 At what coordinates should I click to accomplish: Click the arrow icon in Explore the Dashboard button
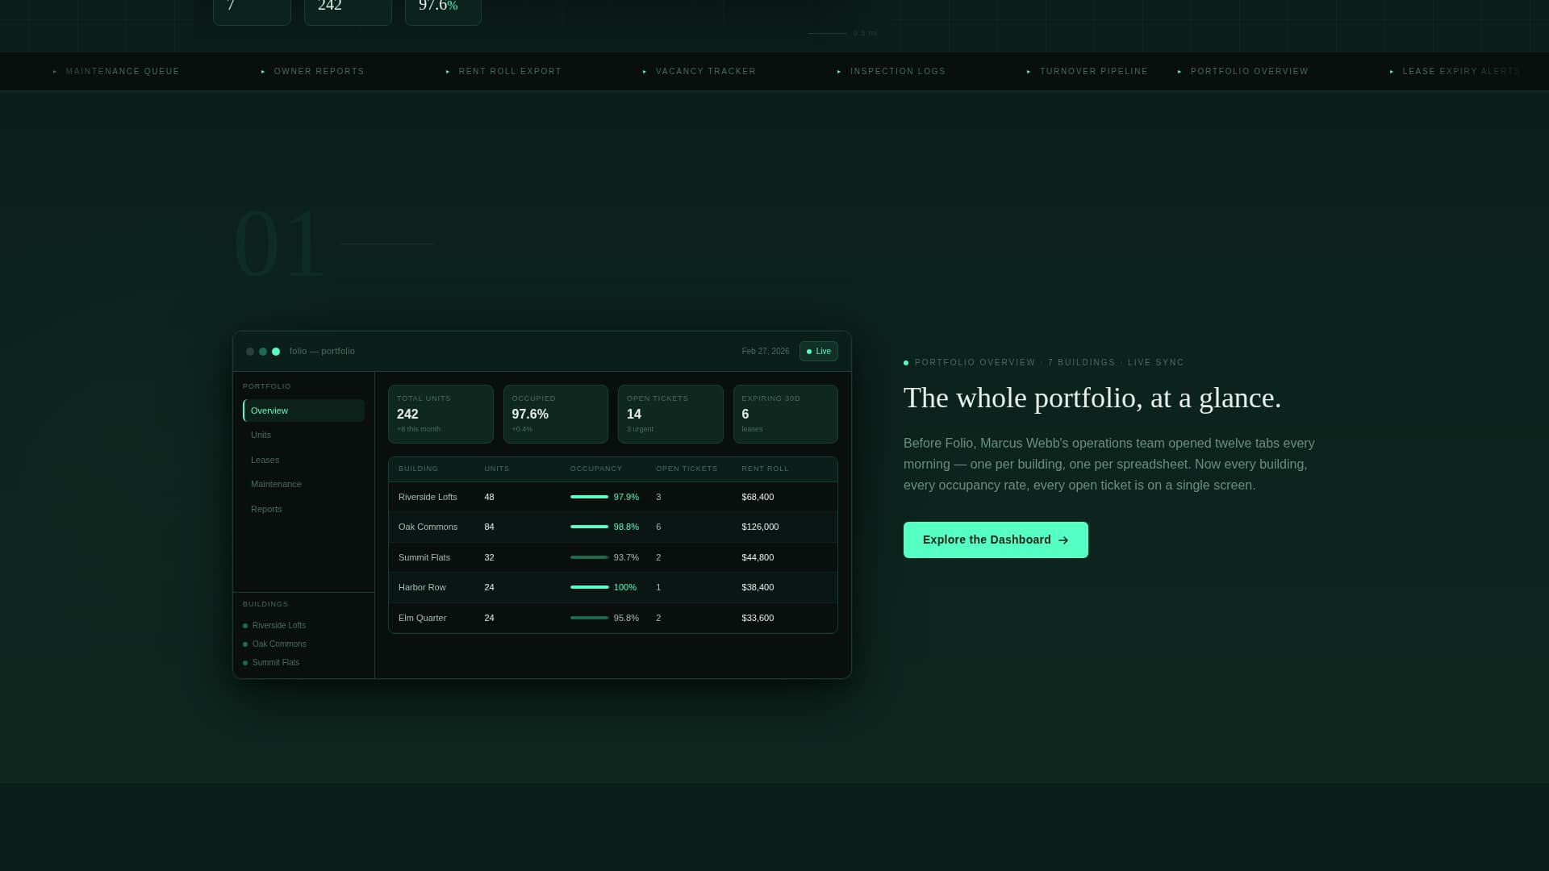pos(1063,540)
